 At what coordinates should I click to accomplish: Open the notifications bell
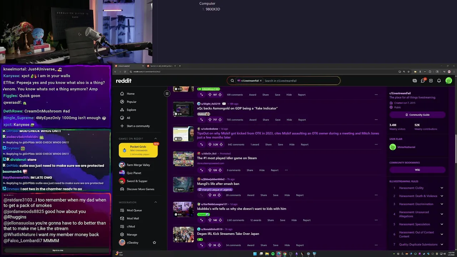pos(439,81)
